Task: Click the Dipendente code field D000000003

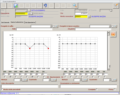Action: click(21, 13)
